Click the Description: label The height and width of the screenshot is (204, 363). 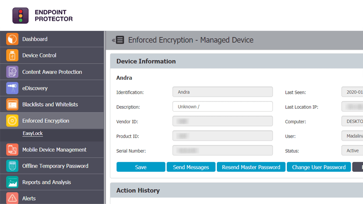pos(128,107)
